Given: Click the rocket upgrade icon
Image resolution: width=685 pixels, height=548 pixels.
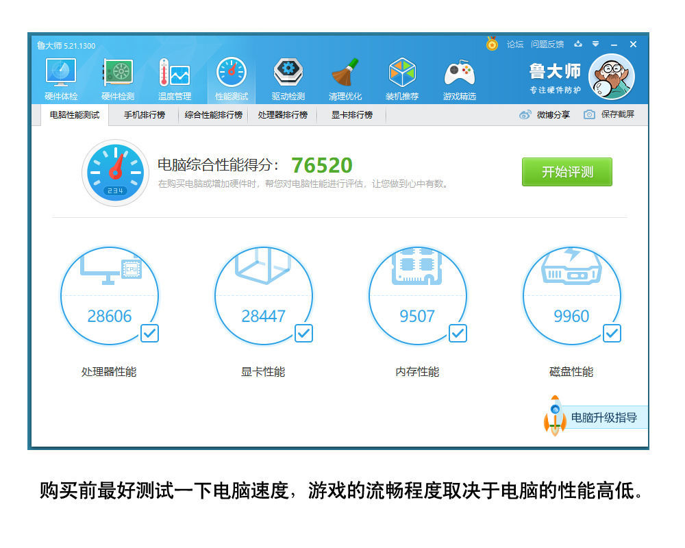Looking at the screenshot, I should (x=555, y=416).
